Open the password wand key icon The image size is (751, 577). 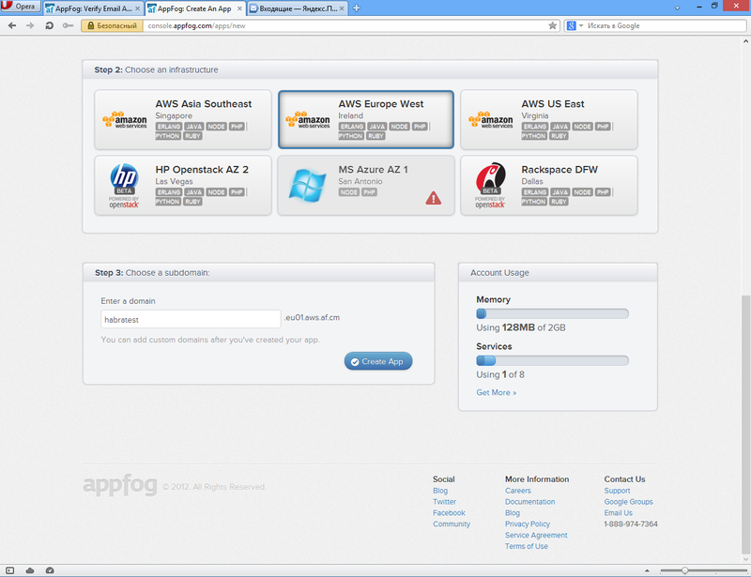coord(68,25)
